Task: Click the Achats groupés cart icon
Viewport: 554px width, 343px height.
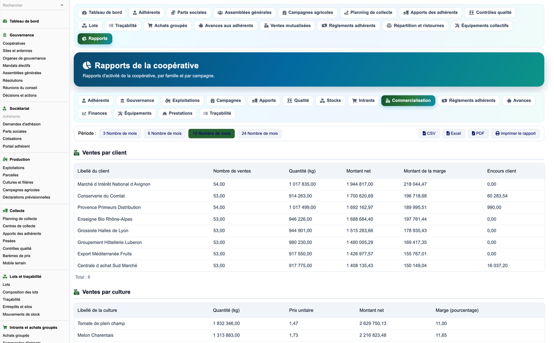Action: click(150, 26)
